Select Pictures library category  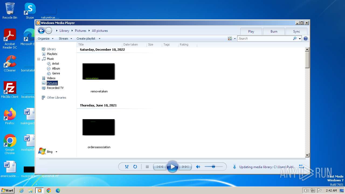(x=52, y=83)
